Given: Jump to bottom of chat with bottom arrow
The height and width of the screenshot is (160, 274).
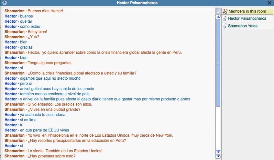Looking at the screenshot, I should (218, 156).
